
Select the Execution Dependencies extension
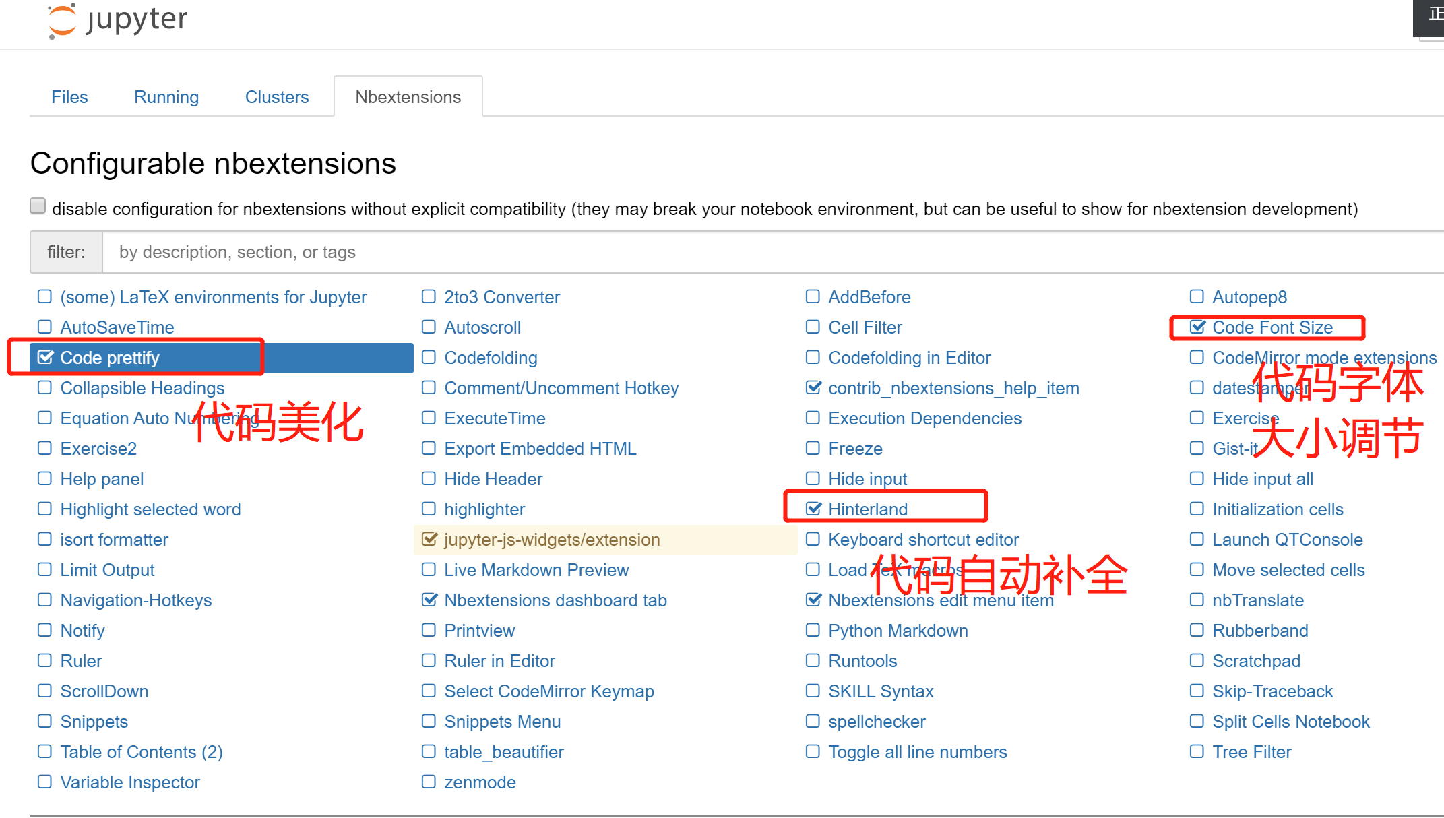pyautogui.click(x=924, y=418)
